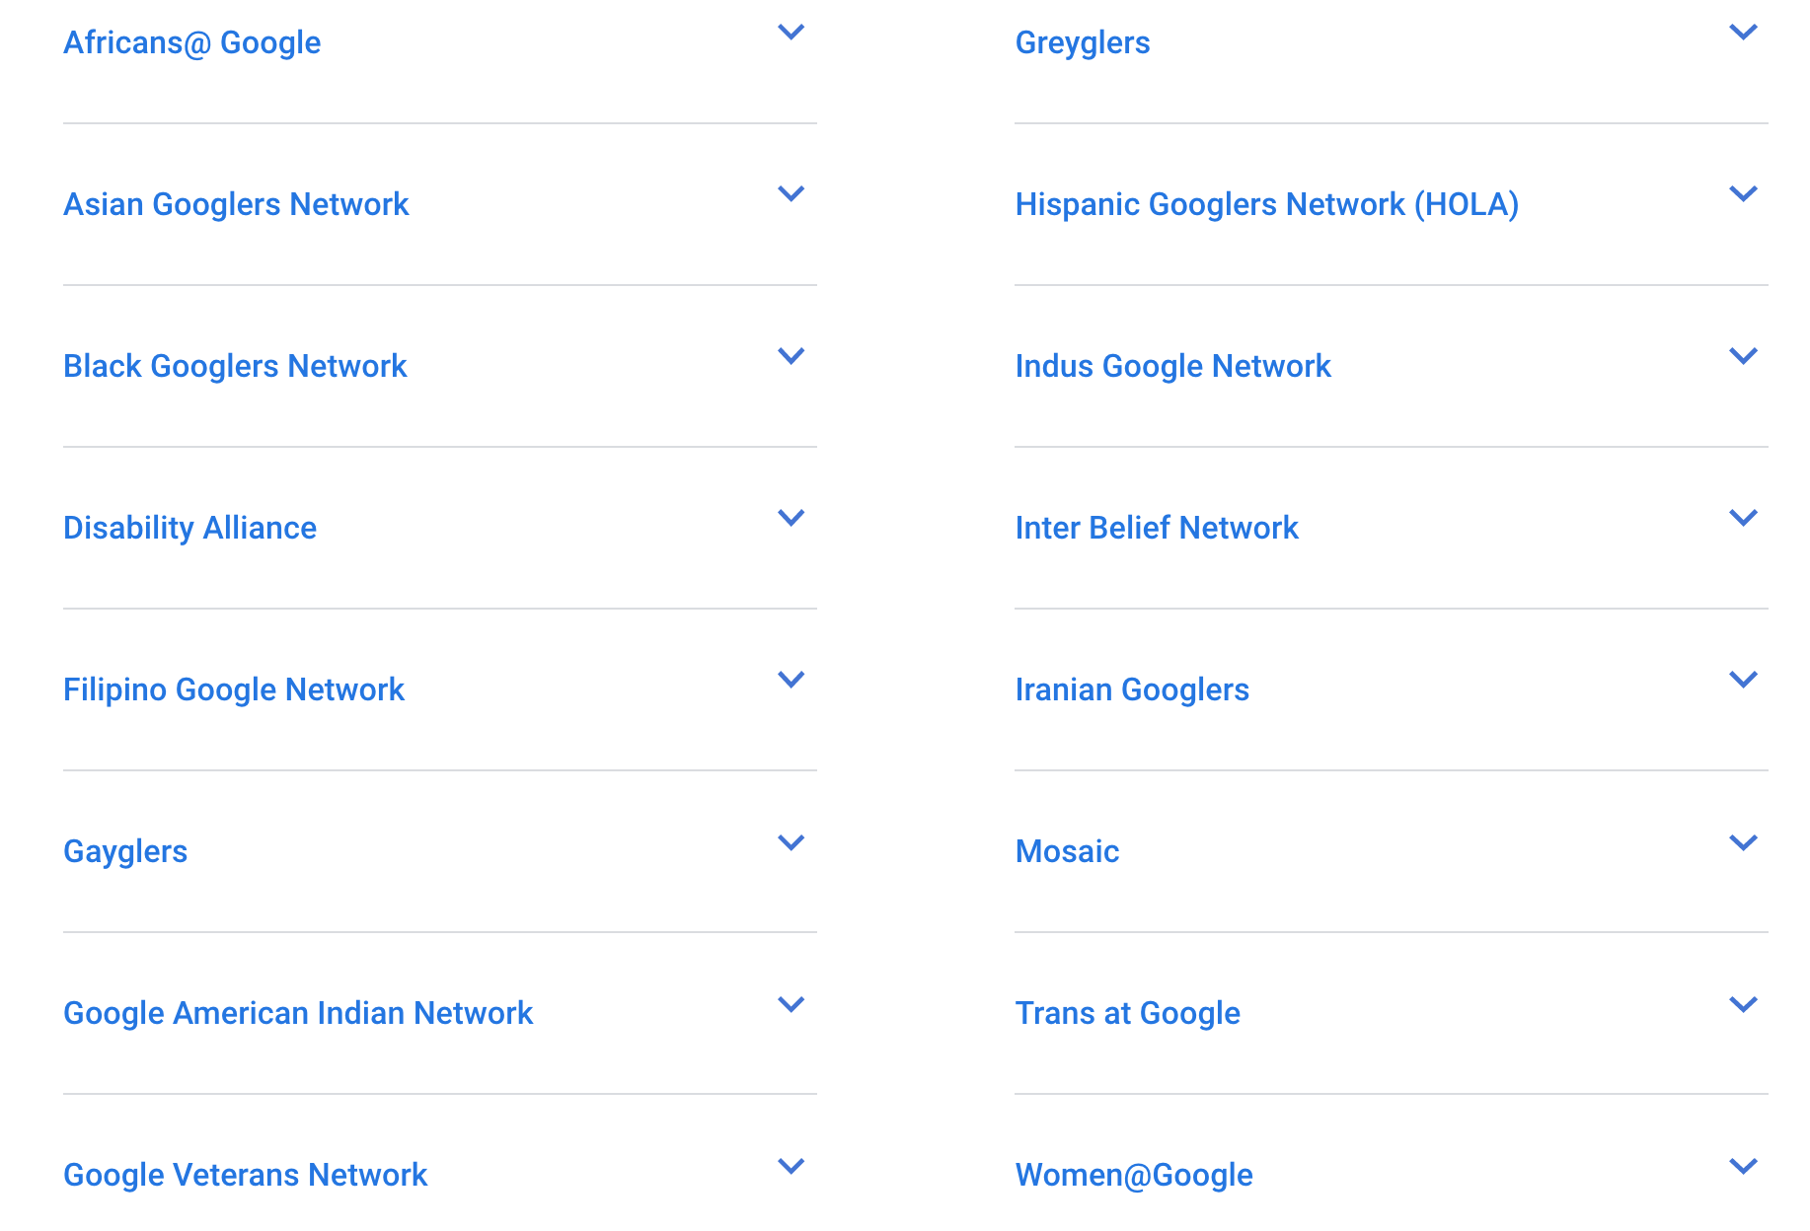Expand Filipino Google Network arrow

point(791,680)
